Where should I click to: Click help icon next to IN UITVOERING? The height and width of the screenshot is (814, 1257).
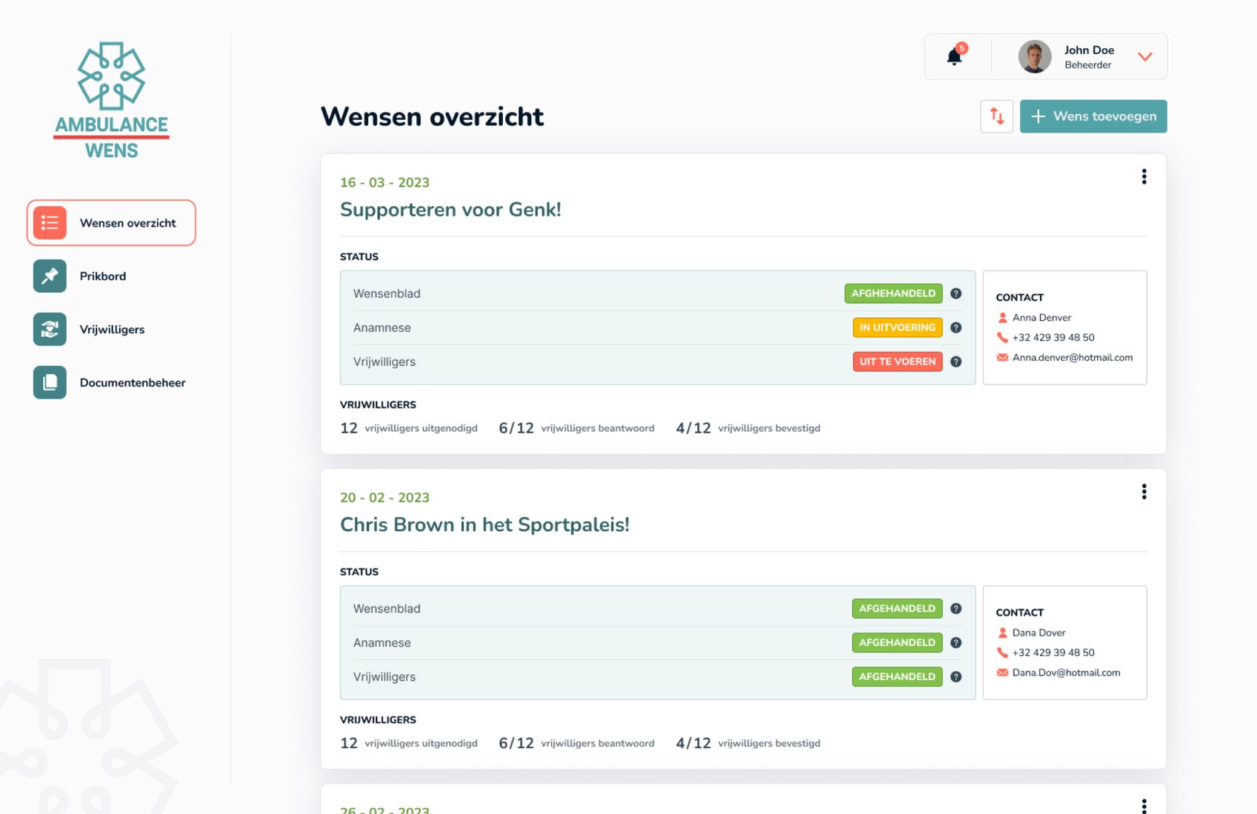point(956,328)
